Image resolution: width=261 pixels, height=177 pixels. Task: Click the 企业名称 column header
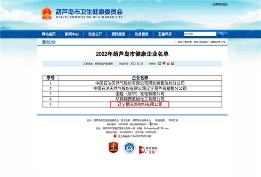(140, 78)
